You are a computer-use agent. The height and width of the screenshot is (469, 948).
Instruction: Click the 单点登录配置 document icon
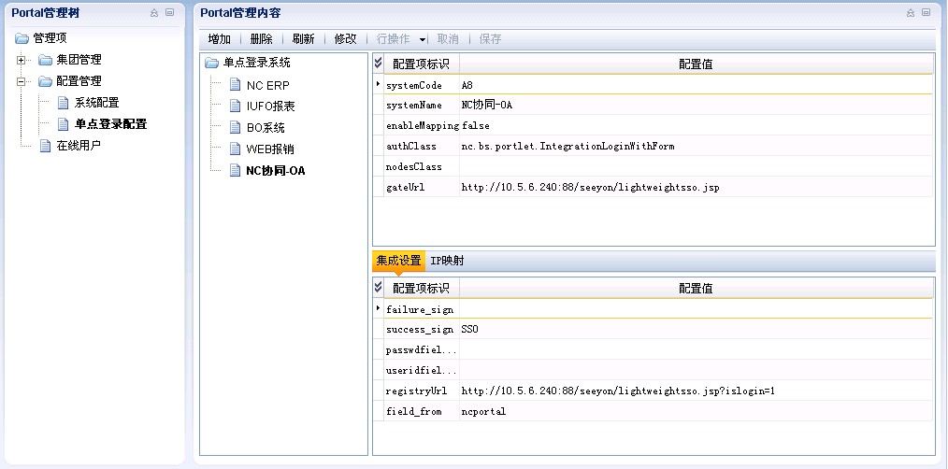63,124
